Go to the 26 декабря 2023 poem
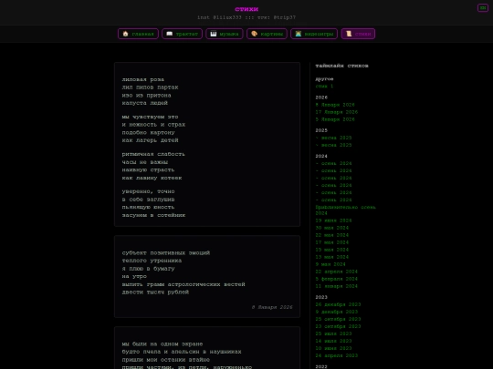This screenshot has height=369, width=493. pyautogui.click(x=338, y=304)
